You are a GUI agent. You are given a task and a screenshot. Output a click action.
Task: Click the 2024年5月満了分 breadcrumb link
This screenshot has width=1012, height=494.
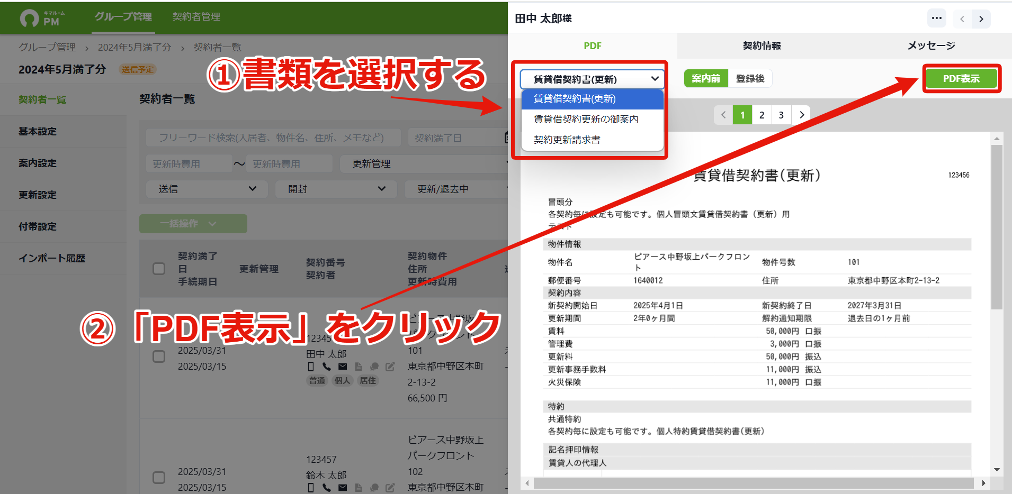[135, 47]
